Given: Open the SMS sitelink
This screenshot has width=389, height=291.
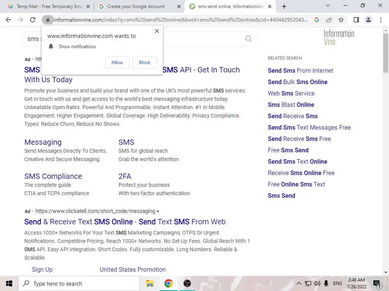Looking at the screenshot, I should pyautogui.click(x=126, y=142).
